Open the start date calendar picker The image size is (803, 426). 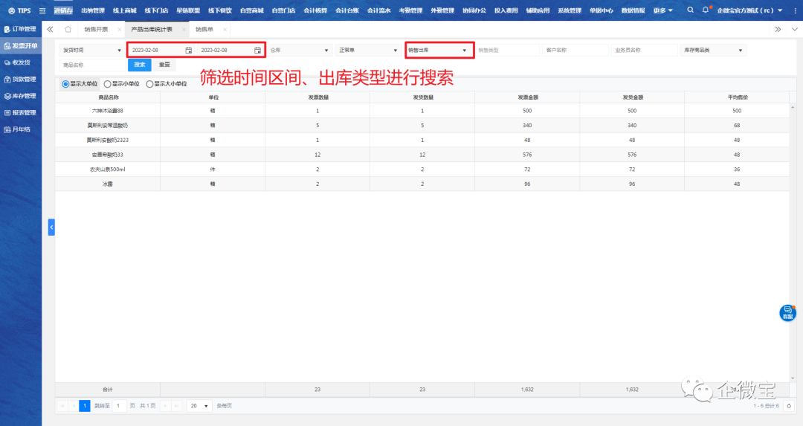[188, 51]
